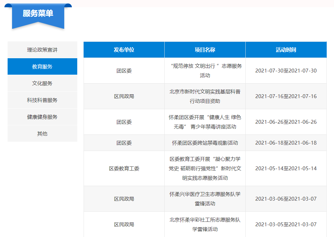Click date 2021-06-26至2021-06-26
Image resolution: width=334 pixels, height=237 pixels.
286,122
